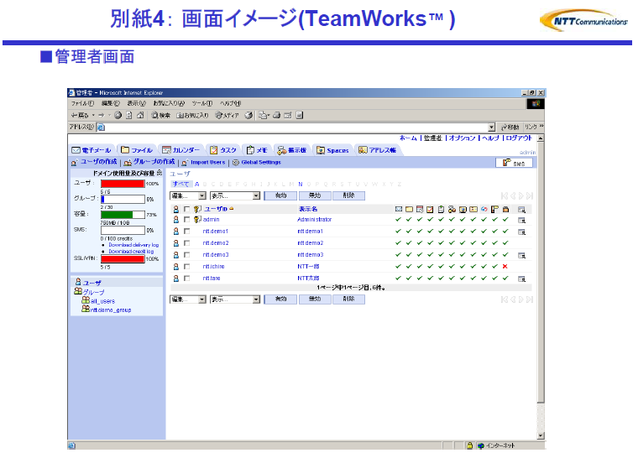Click the user icon beside ntt.ichiro
The image size is (633, 453).
point(176,267)
